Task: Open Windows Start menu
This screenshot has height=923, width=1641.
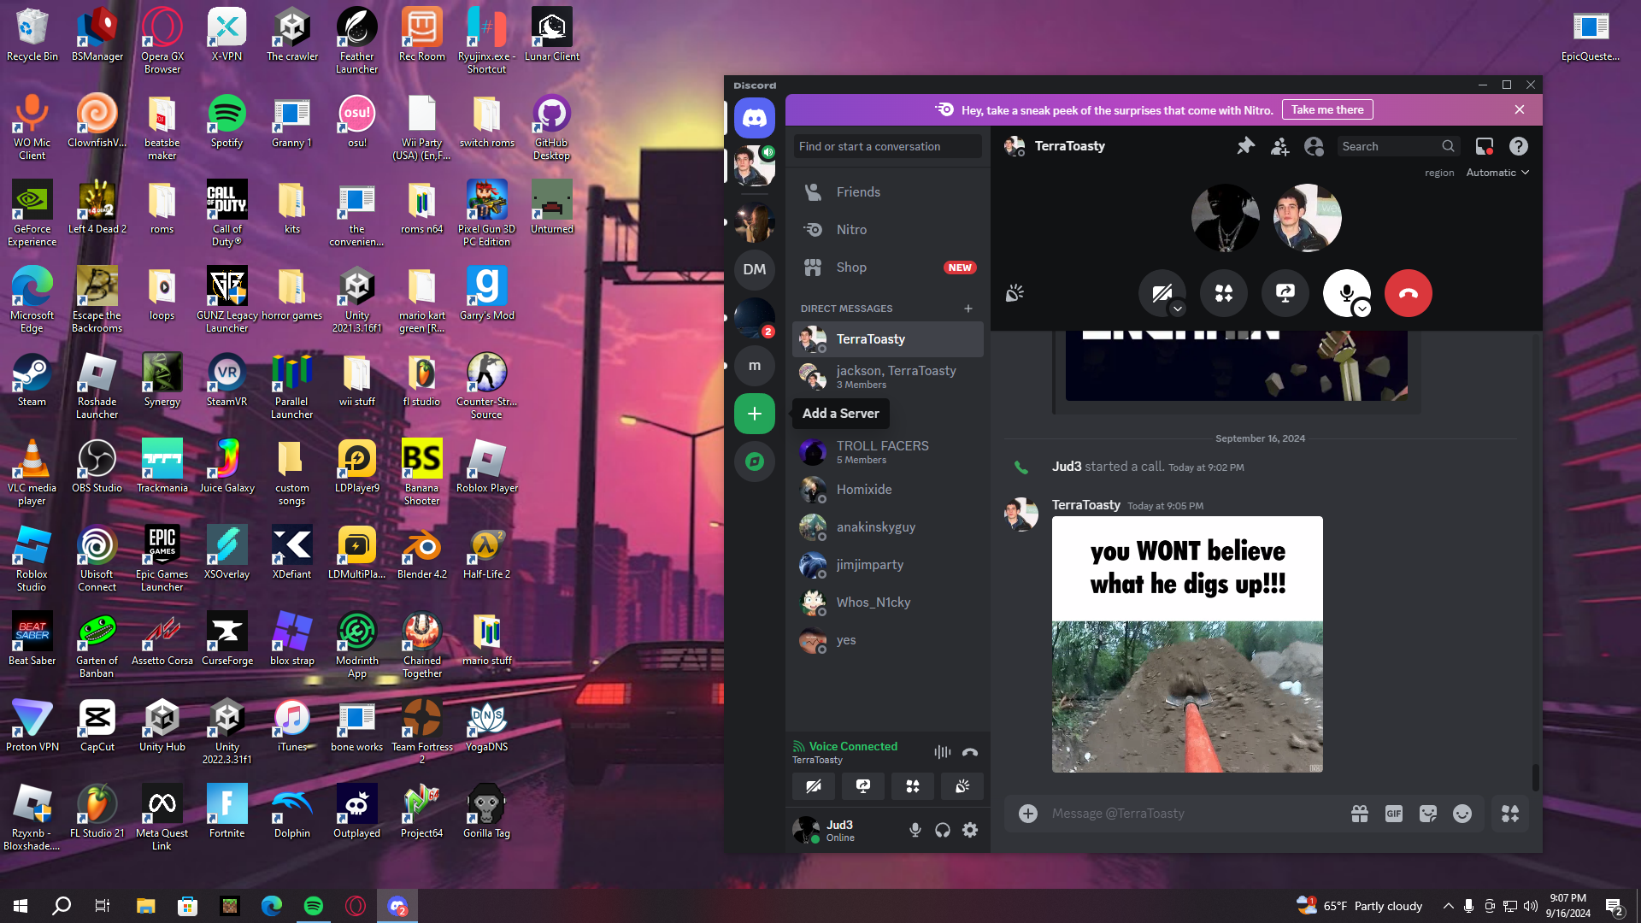Action: [21, 906]
